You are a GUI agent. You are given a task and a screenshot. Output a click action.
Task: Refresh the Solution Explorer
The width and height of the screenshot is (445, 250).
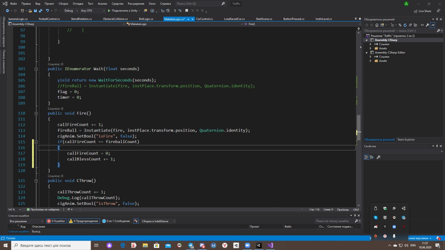(405, 25)
